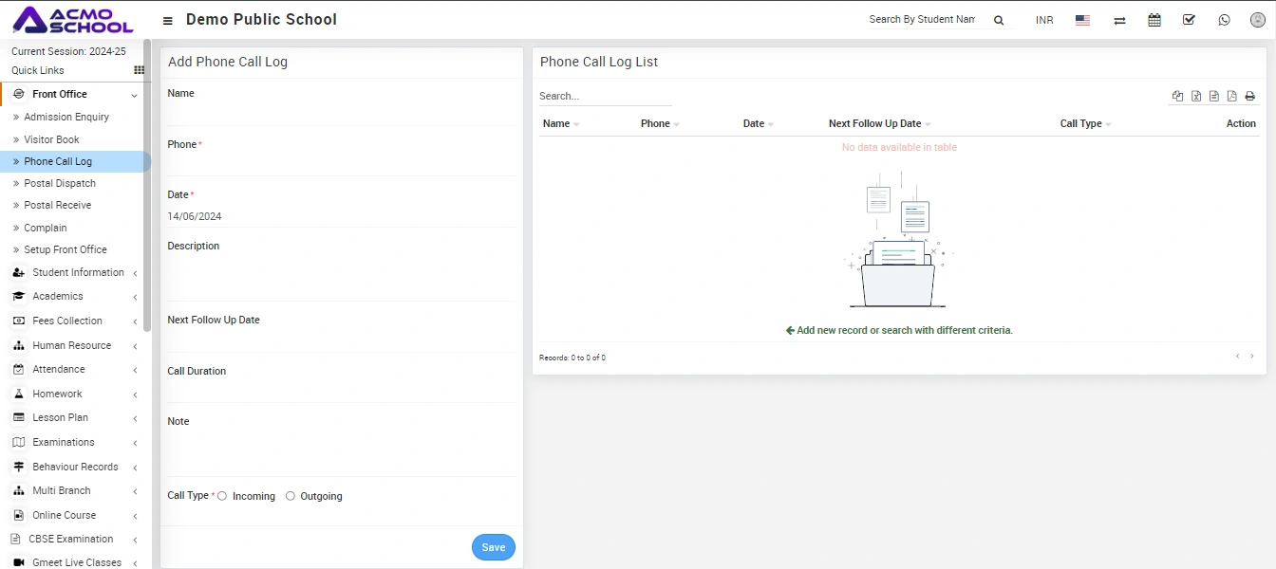The height and width of the screenshot is (569, 1276).
Task: Copy the call log table data
Action: 1178,96
